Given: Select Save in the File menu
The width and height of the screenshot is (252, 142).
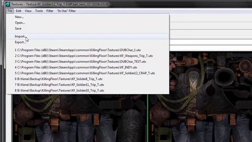Looking at the screenshot, I should click(x=87, y=28).
